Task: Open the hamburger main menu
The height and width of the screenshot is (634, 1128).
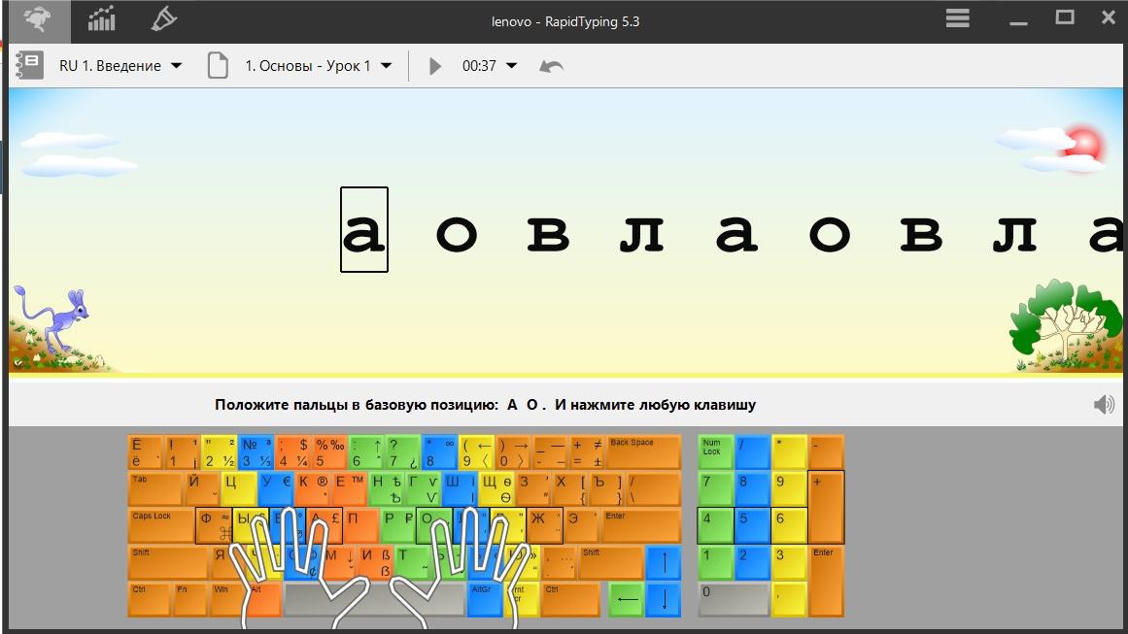Action: (x=958, y=18)
